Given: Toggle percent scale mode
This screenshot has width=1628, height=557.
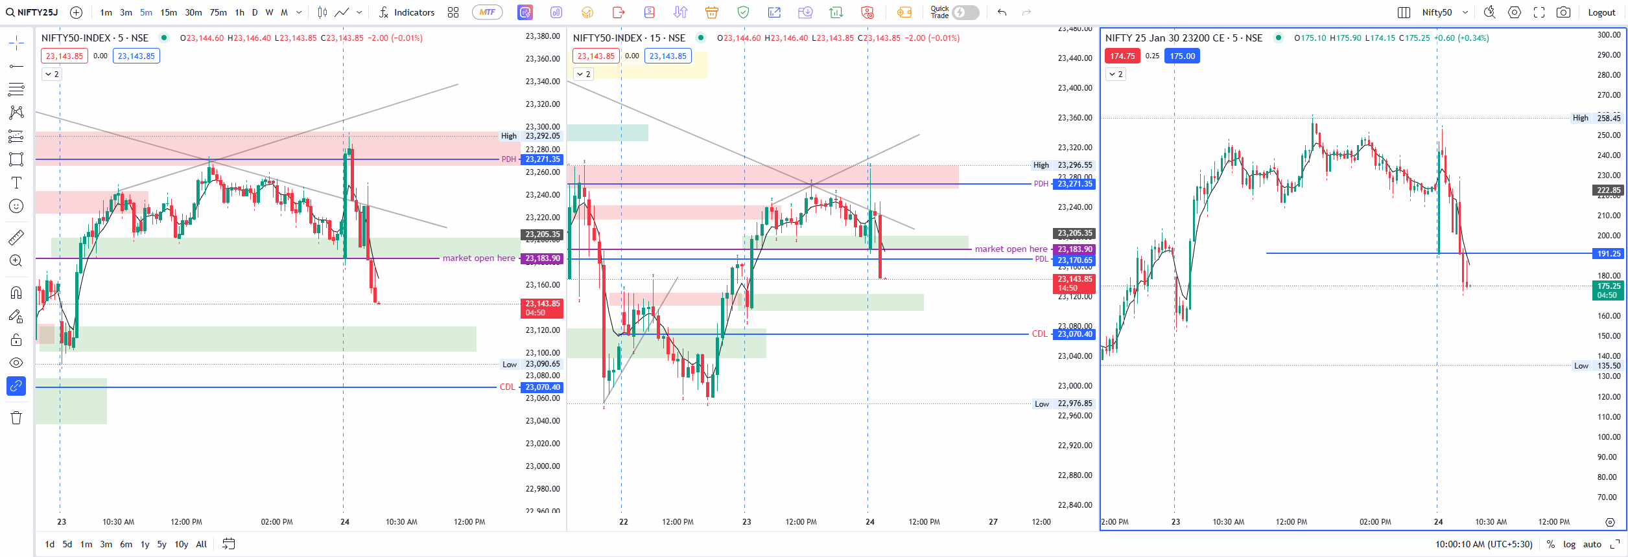Looking at the screenshot, I should [x=1551, y=544].
